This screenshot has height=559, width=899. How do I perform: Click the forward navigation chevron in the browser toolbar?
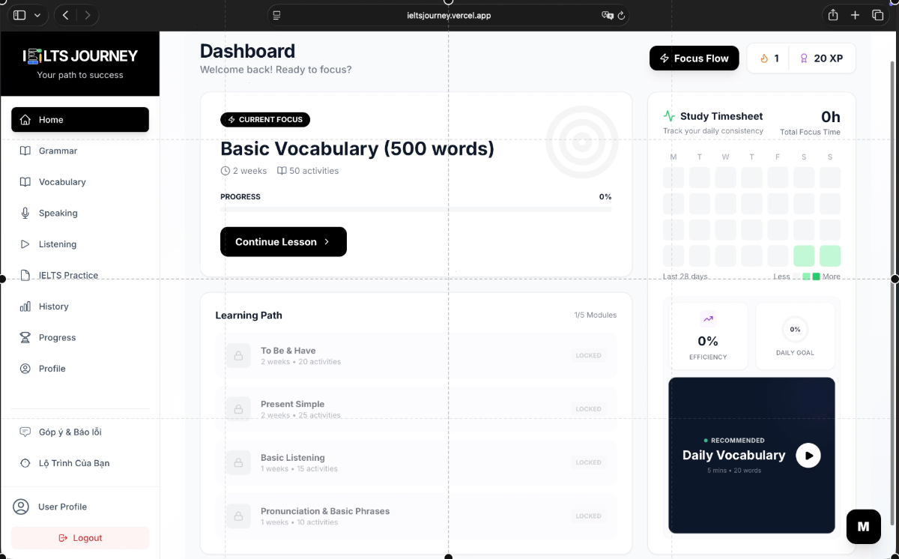click(x=88, y=15)
